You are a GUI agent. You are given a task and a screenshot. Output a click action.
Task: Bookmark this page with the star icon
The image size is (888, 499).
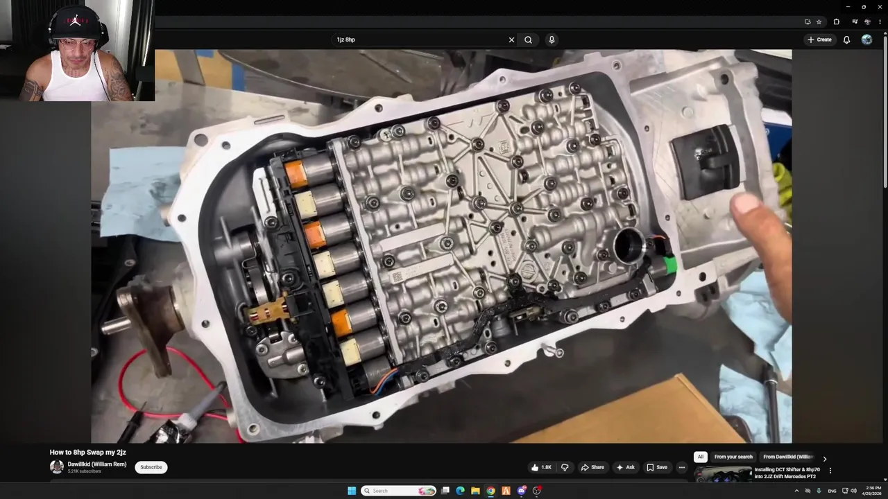tap(819, 21)
